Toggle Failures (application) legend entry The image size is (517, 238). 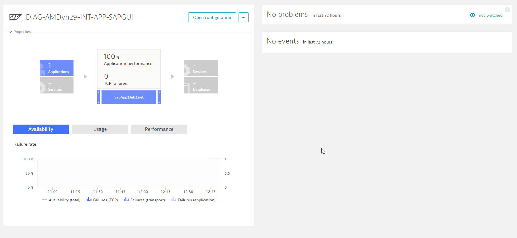(x=193, y=200)
